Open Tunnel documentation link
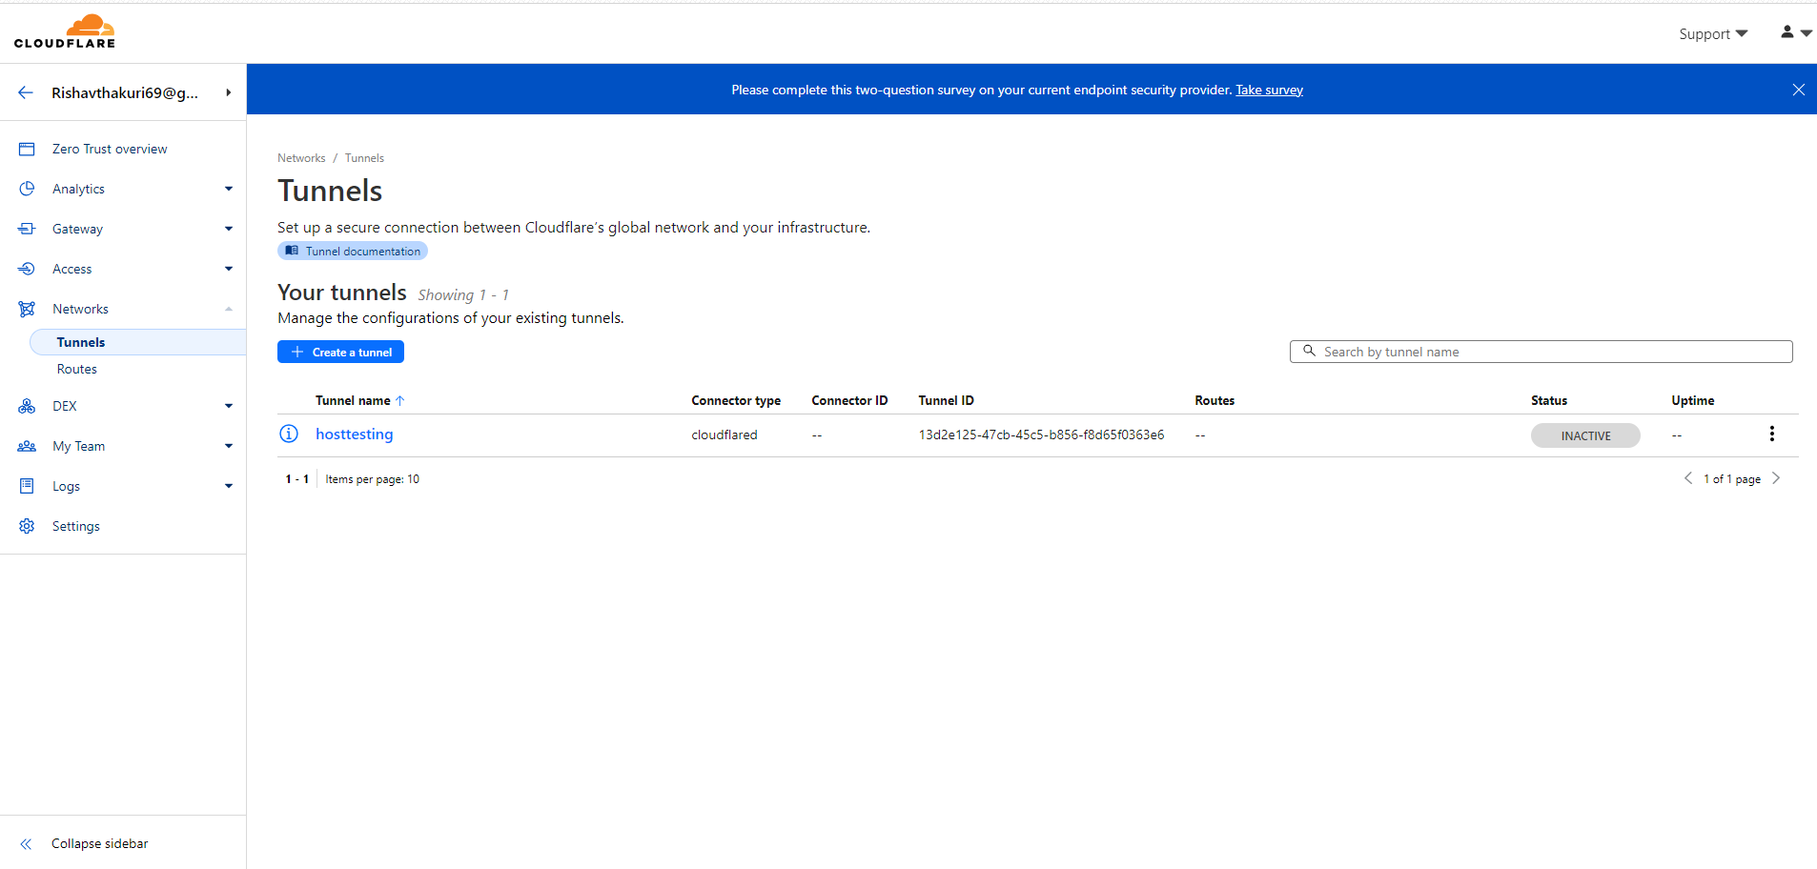The image size is (1817, 869). tap(353, 251)
